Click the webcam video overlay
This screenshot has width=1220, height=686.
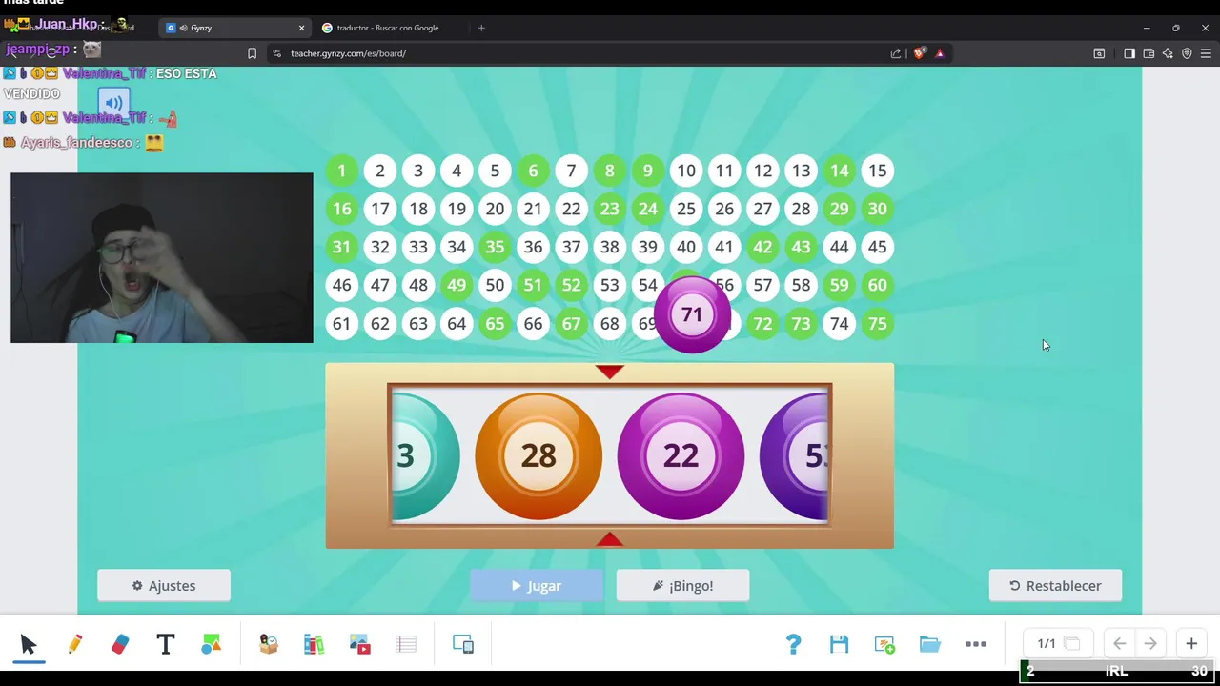(x=162, y=258)
